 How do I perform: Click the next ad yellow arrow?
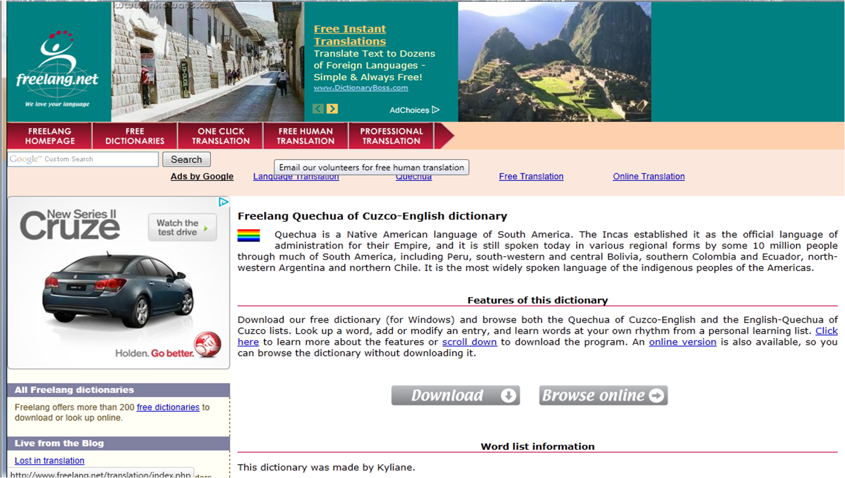click(x=332, y=109)
